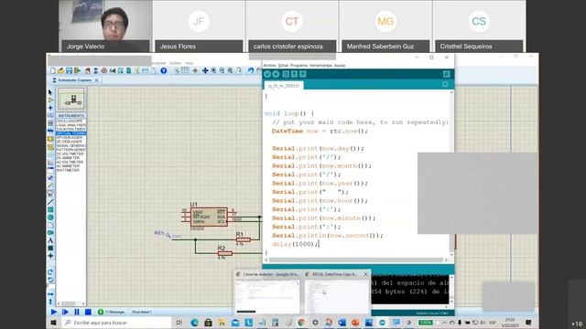Select COUNTER TIMER in instruments list
Image resolution: width=586 pixels, height=329 pixels.
point(71,129)
